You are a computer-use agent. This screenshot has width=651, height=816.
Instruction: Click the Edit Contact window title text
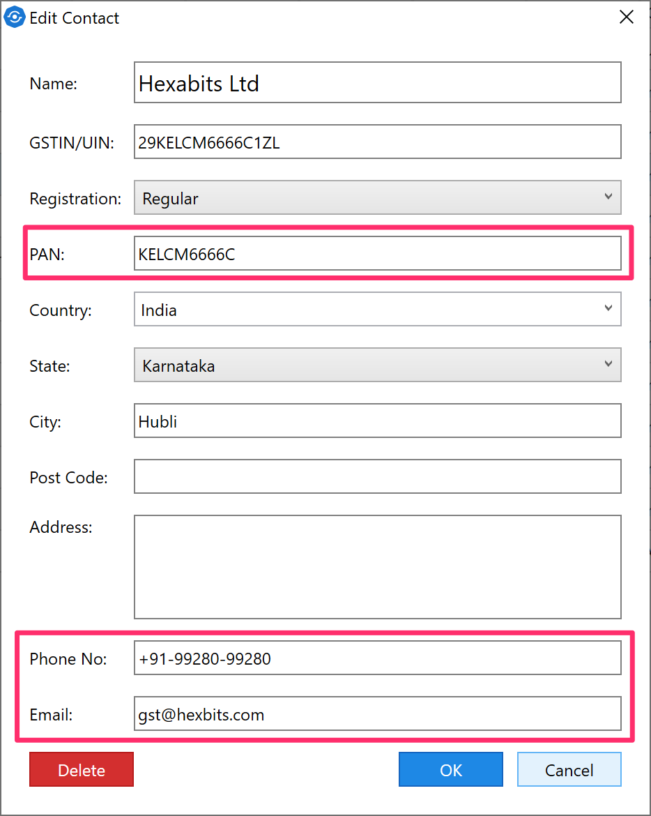(x=75, y=18)
